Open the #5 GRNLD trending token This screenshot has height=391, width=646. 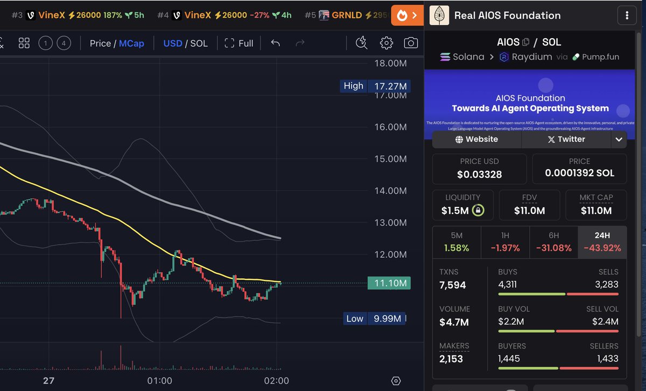[347, 16]
